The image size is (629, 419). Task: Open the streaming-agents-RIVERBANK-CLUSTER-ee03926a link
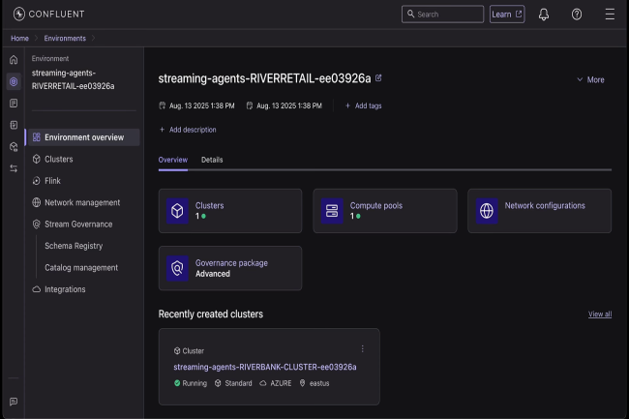tap(265, 367)
